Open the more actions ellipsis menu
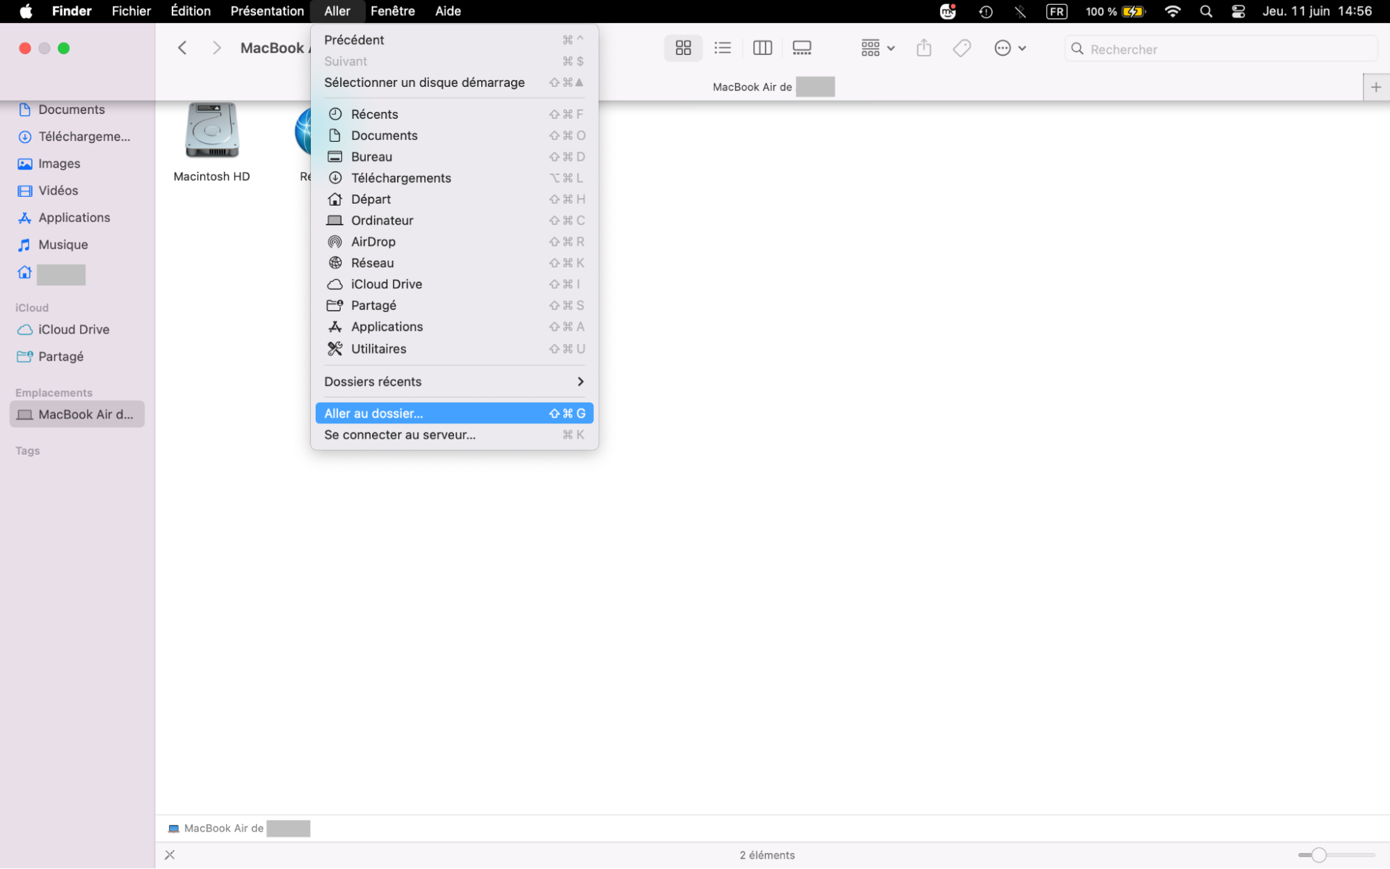This screenshot has width=1390, height=869. [1010, 48]
